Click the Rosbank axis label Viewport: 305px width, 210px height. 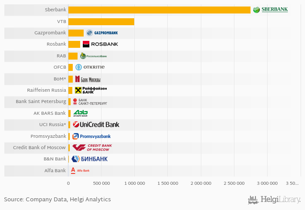(56, 44)
